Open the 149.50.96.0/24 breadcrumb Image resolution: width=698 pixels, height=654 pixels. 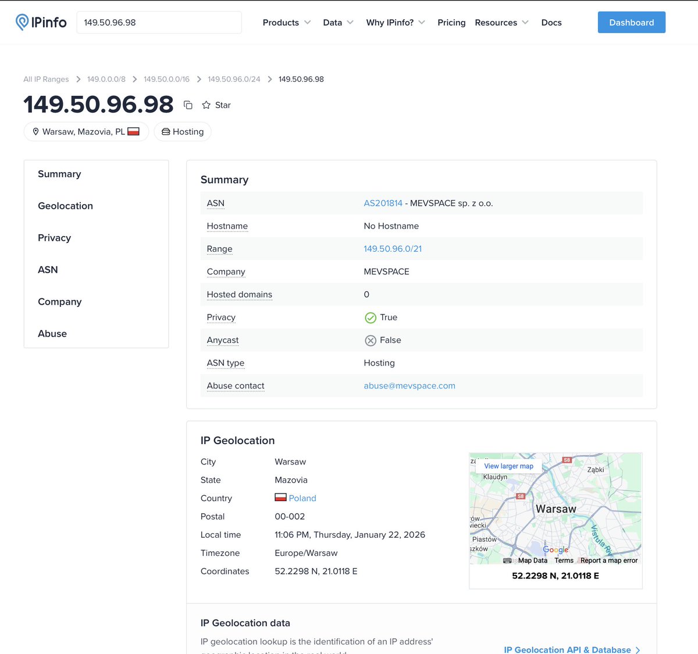[234, 79]
